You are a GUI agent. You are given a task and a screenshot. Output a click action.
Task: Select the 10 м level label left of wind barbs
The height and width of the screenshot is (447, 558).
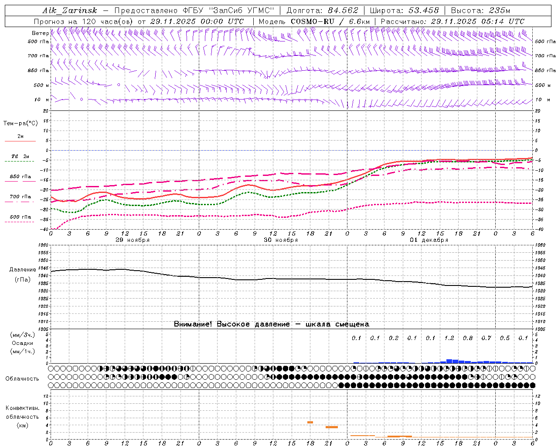[42, 100]
